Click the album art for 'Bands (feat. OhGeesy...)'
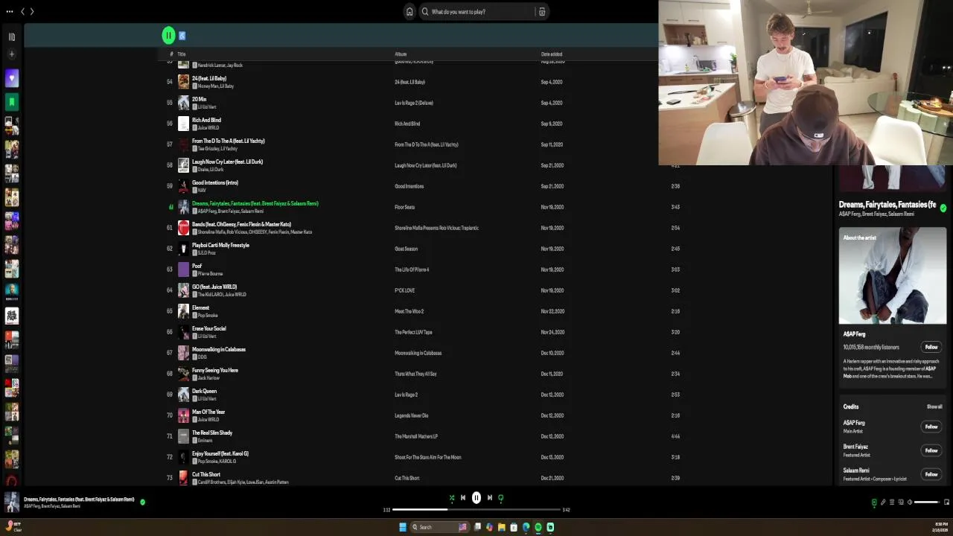Image resolution: width=953 pixels, height=536 pixels. [x=183, y=228]
